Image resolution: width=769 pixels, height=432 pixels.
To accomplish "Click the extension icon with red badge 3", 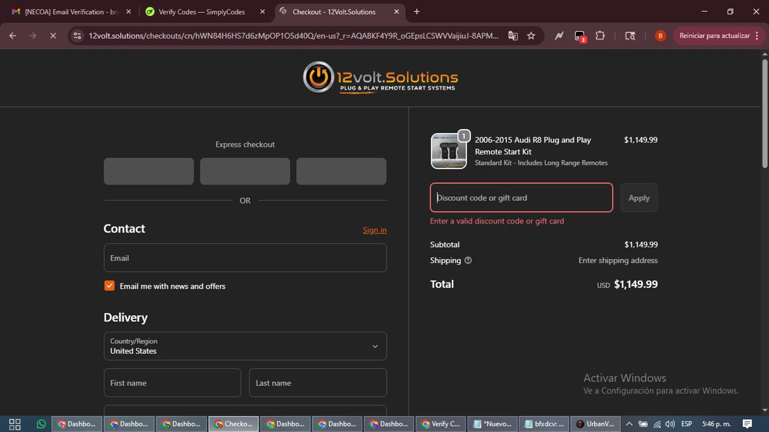I will (580, 36).
